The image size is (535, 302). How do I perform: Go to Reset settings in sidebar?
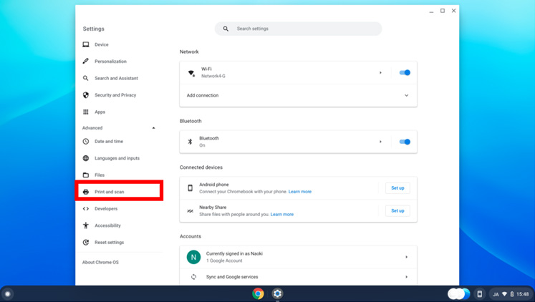coord(109,243)
